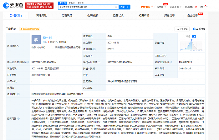Viewport: 219px width, 140px height.
Task: Expand the 百宝箱 dropdown menu
Action: [162, 7]
